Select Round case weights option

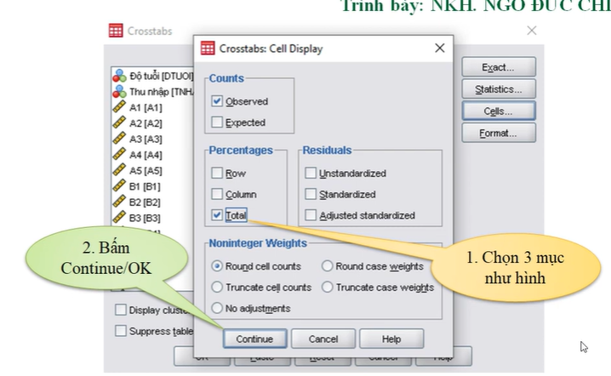(x=328, y=265)
